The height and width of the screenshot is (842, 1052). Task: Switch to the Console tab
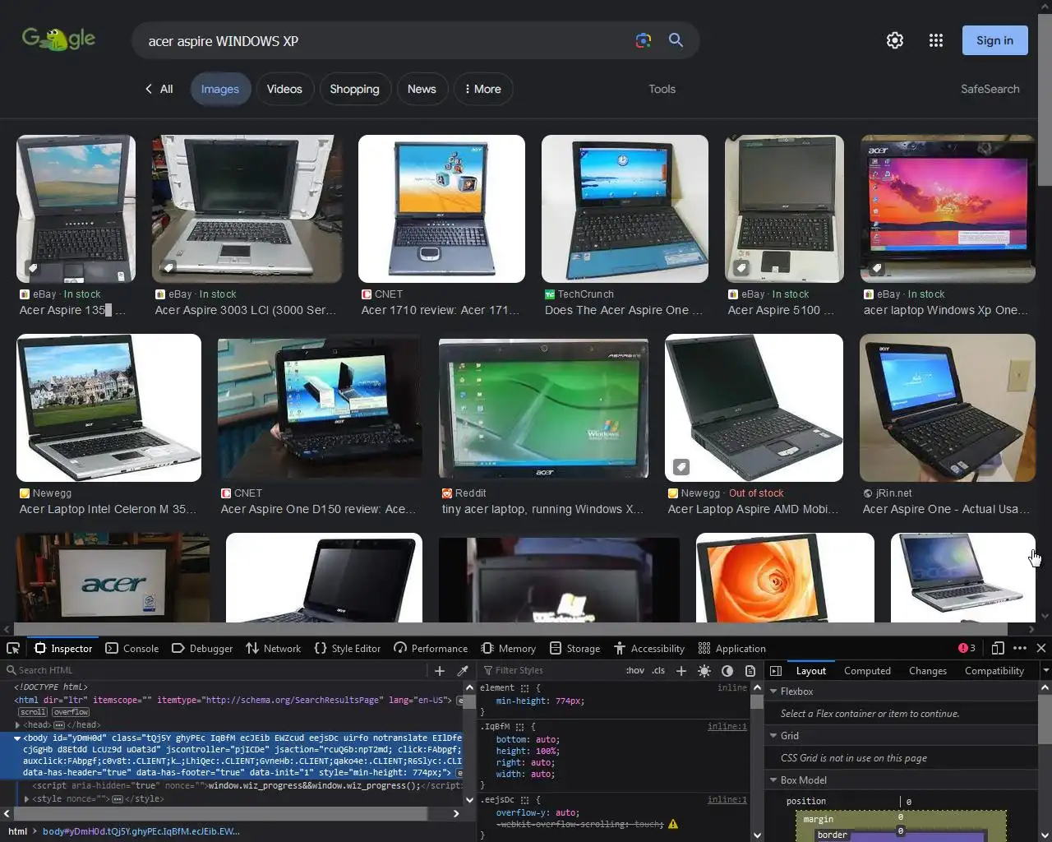(132, 648)
